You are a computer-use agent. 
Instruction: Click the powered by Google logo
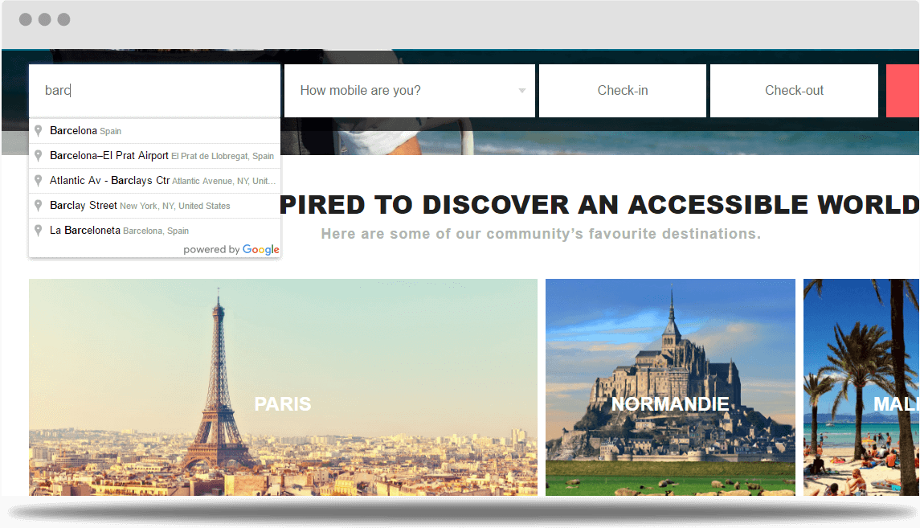(231, 249)
